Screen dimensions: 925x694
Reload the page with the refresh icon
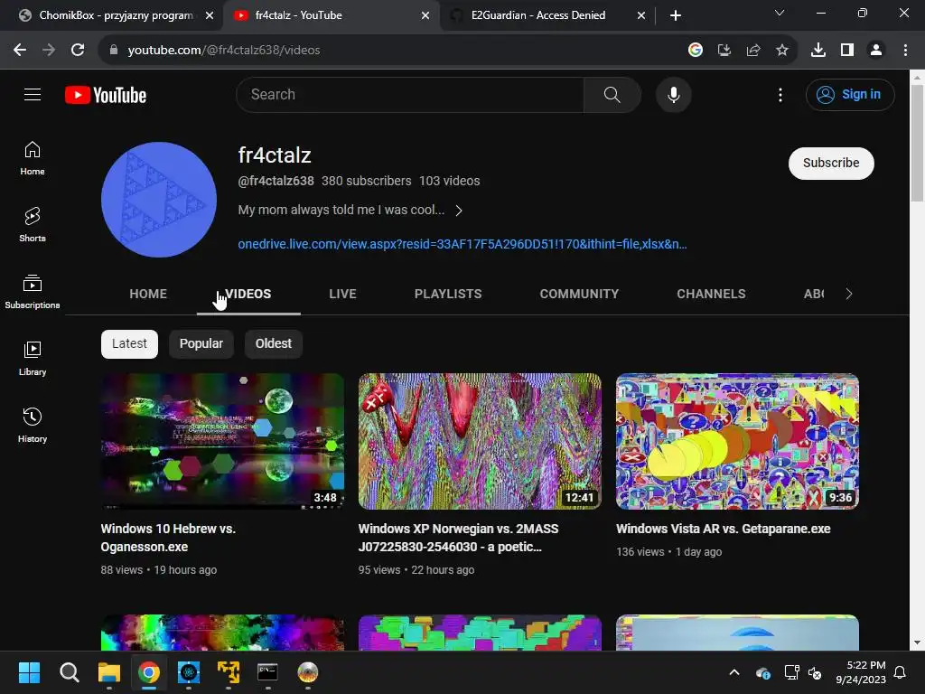click(78, 51)
